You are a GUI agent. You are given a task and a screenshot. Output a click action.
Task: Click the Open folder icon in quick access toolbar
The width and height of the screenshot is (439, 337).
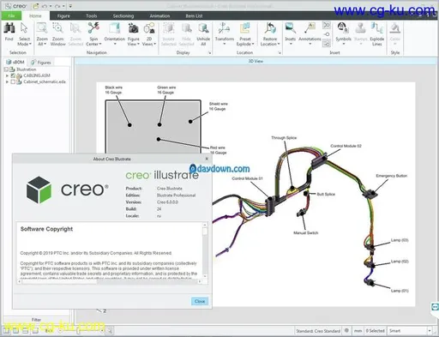click(35, 6)
